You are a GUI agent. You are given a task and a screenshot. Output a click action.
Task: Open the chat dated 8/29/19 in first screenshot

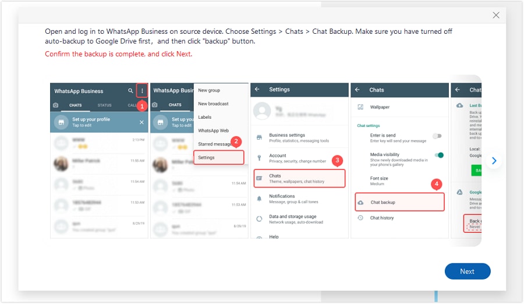coord(99,227)
